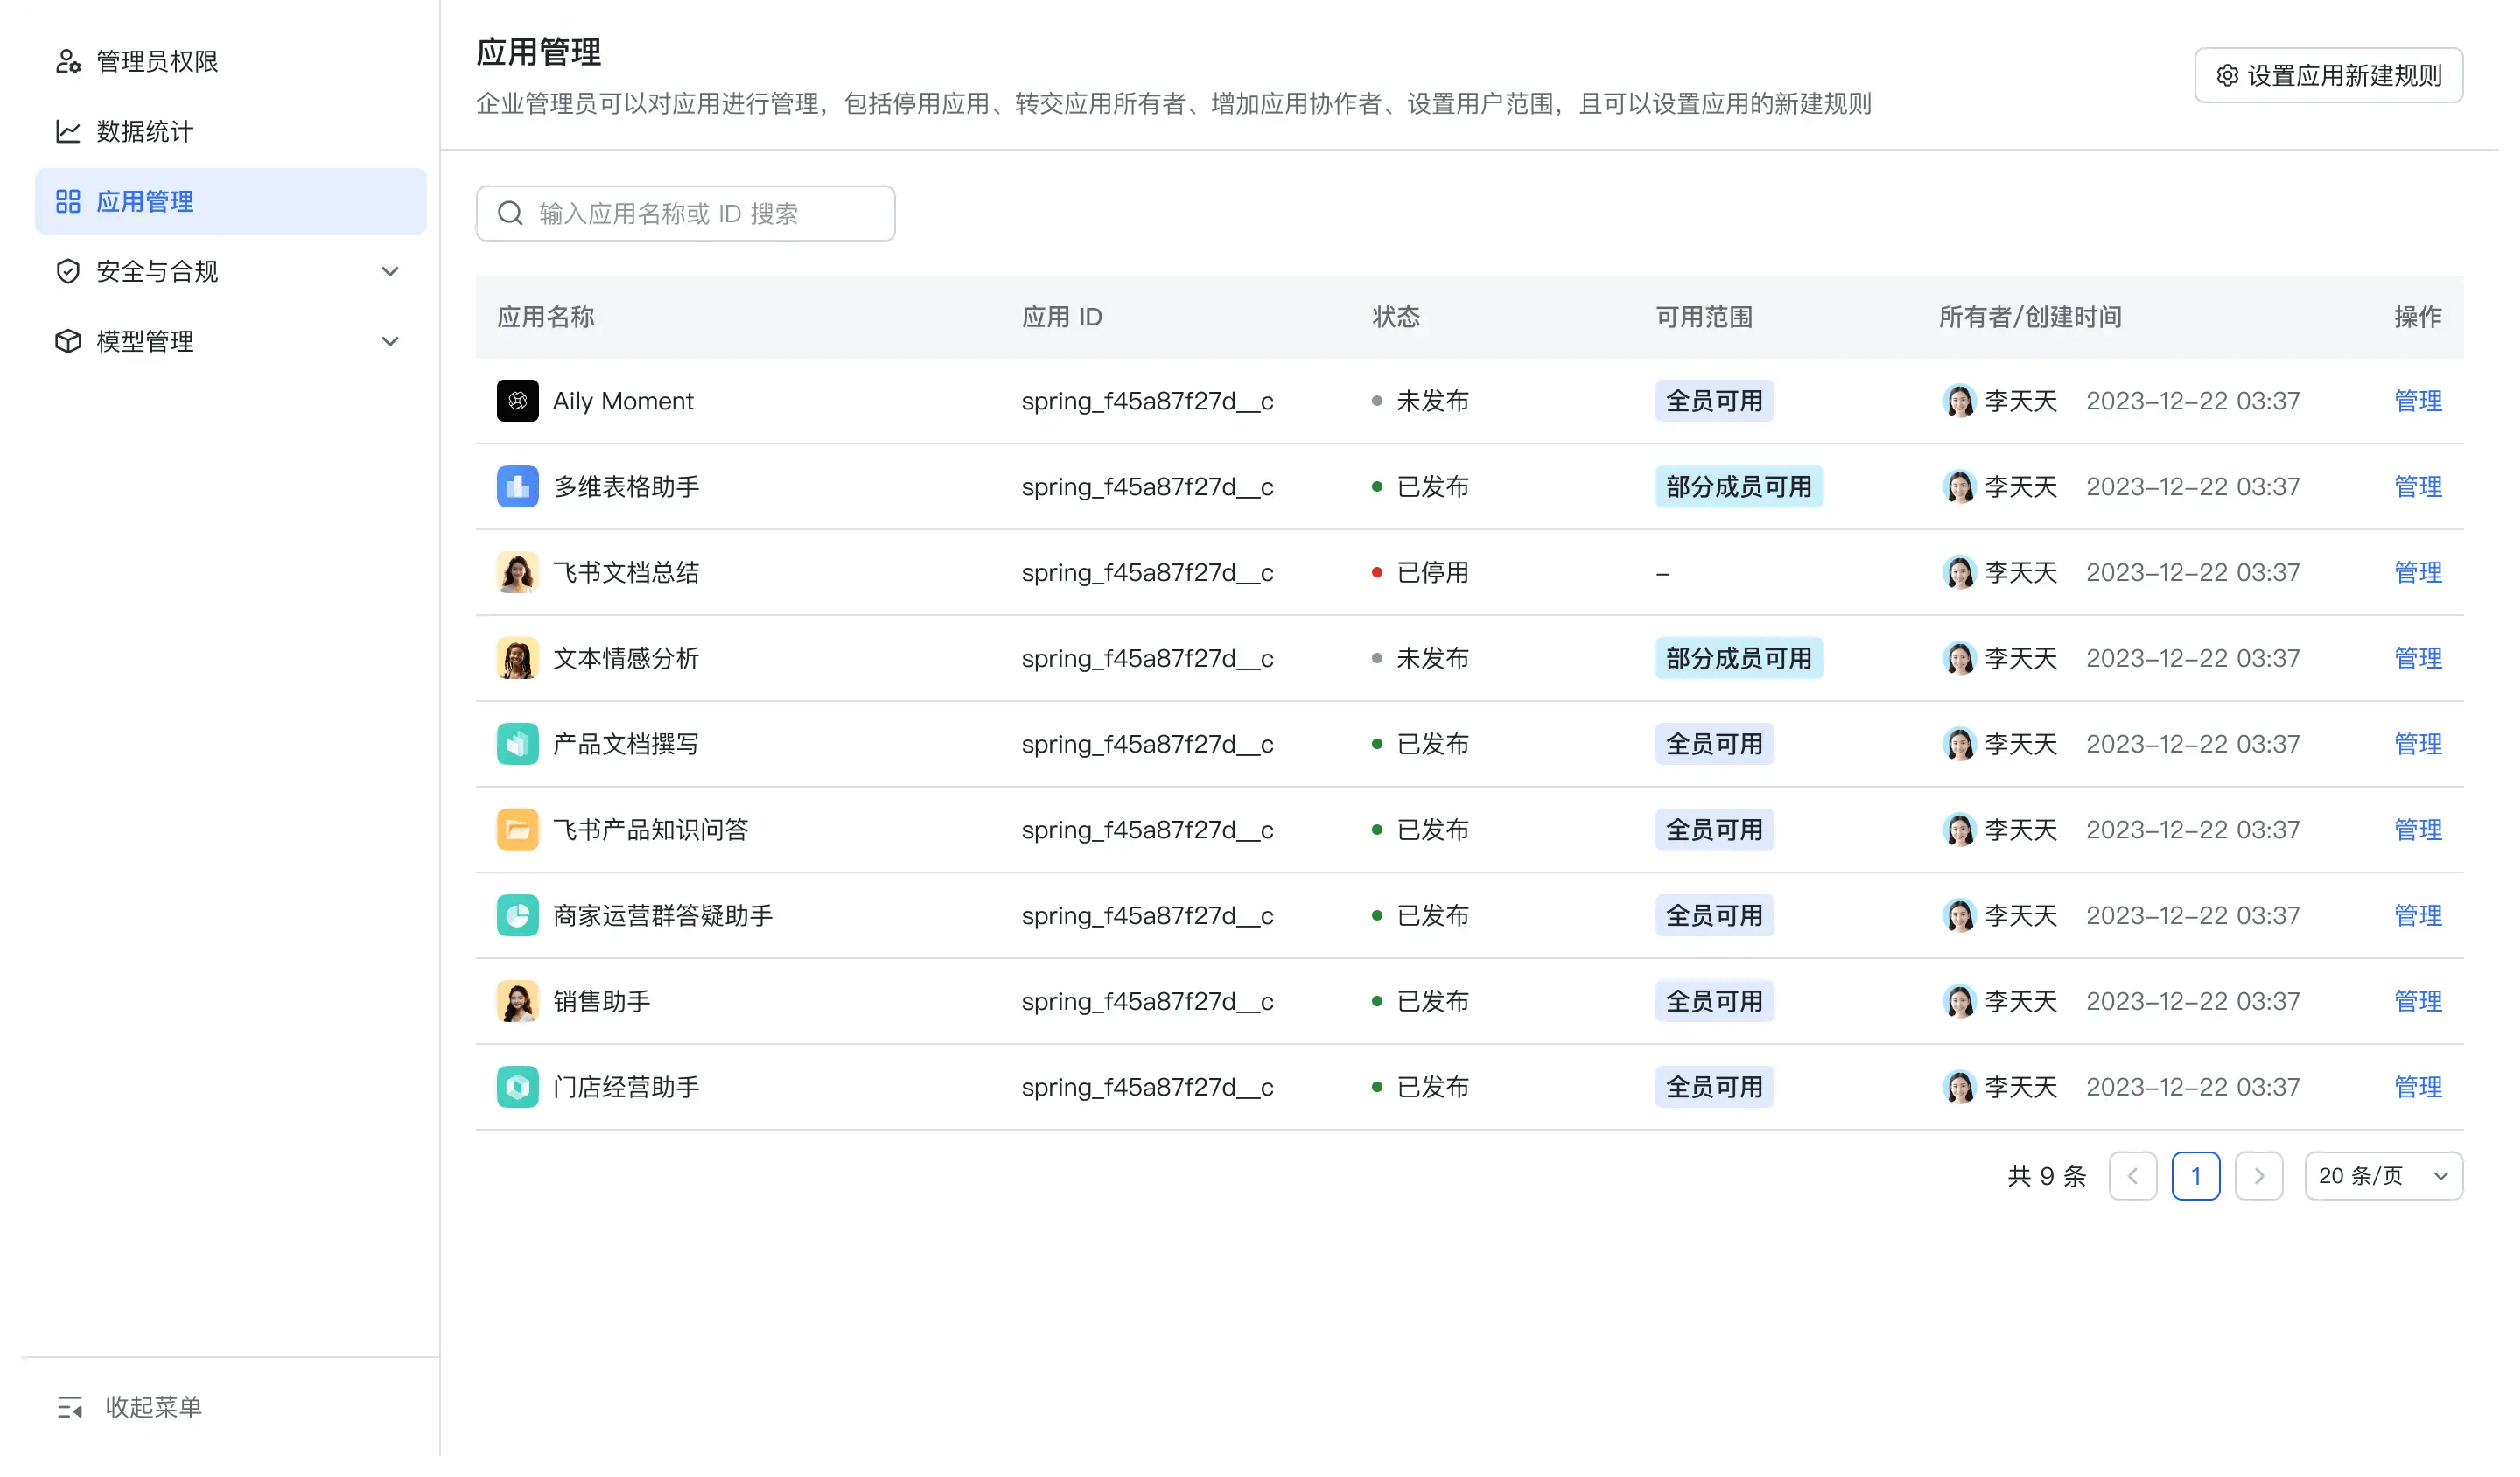2520x1477 pixels.
Task: Open 数据统计 in the sidebar
Action: pos(234,133)
